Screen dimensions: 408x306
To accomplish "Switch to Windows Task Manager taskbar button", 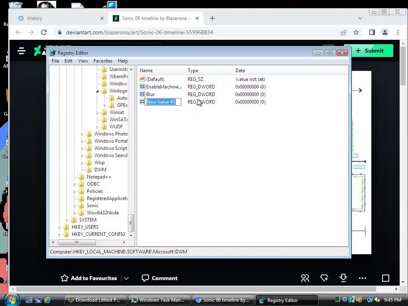I will 159,300.
